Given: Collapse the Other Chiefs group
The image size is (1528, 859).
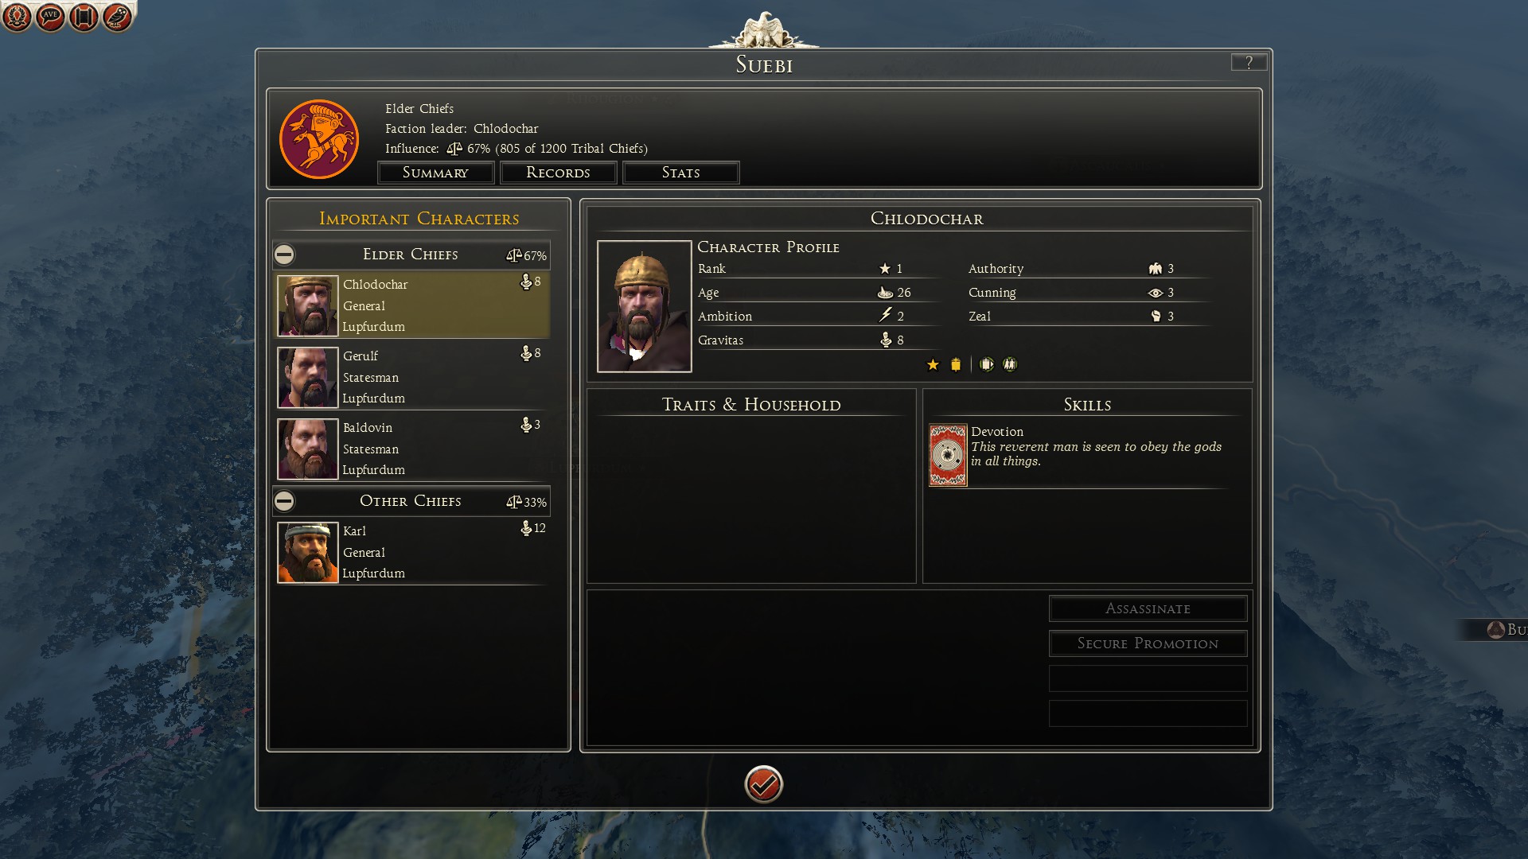Looking at the screenshot, I should click(284, 501).
